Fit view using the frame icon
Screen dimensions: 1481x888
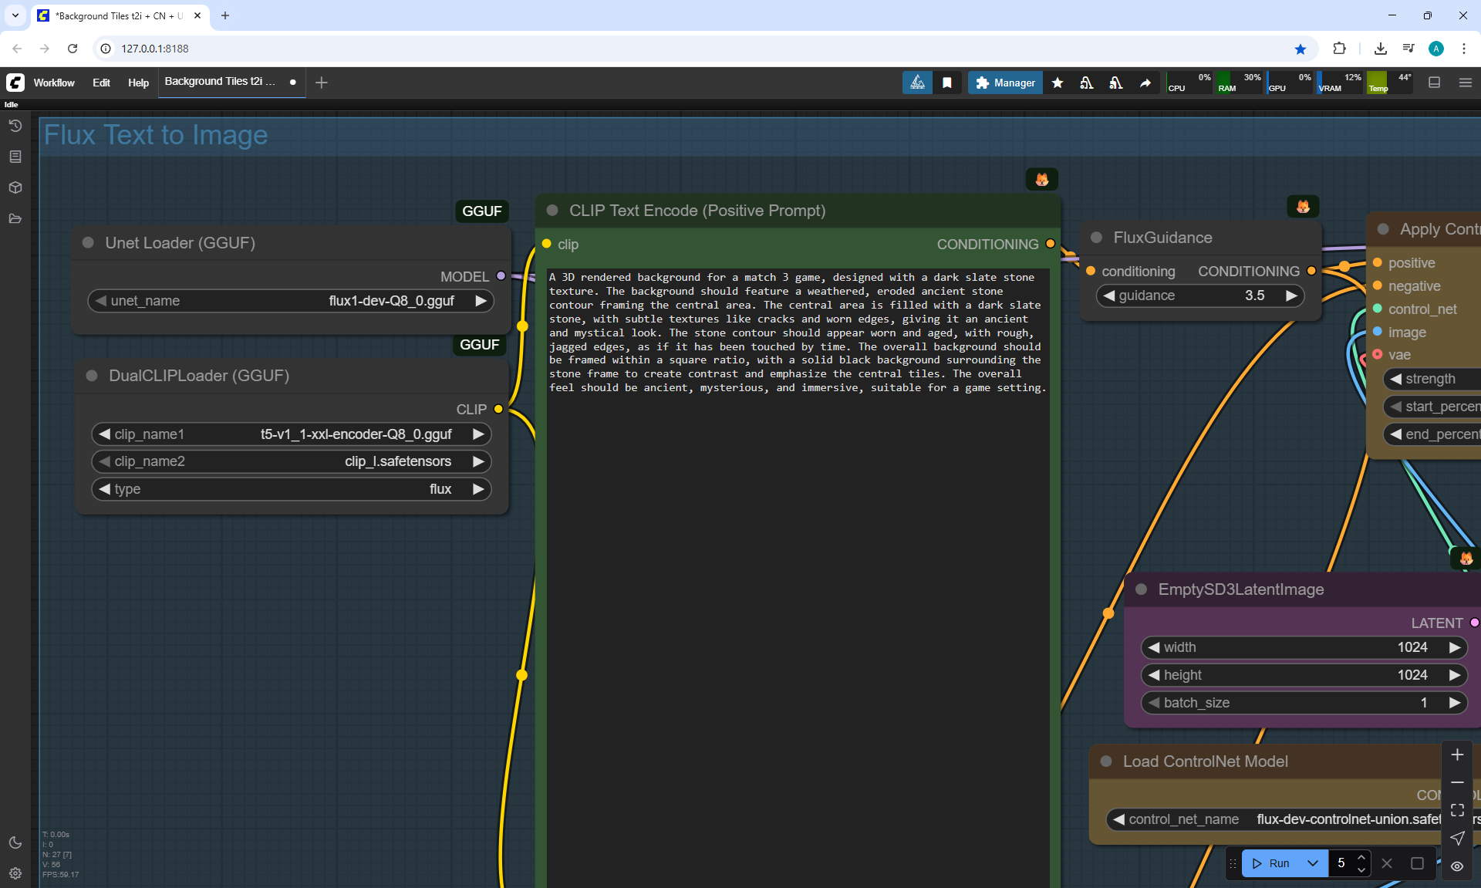click(x=1457, y=810)
